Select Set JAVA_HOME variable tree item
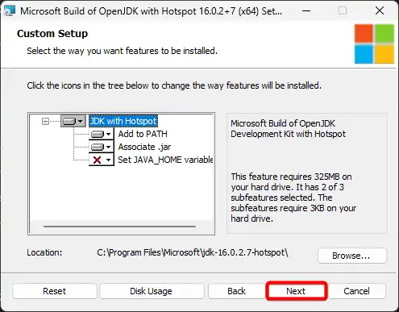 (165, 160)
